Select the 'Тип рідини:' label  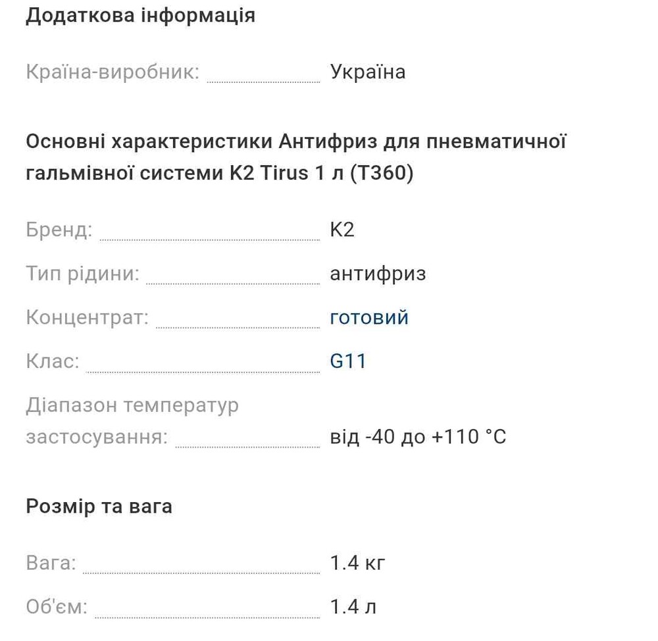[x=83, y=274]
